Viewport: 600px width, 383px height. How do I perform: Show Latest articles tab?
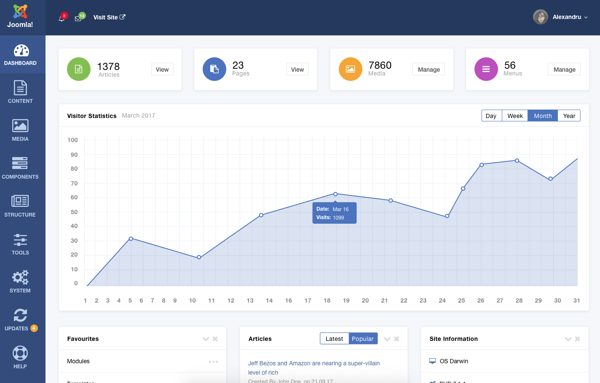tap(334, 339)
